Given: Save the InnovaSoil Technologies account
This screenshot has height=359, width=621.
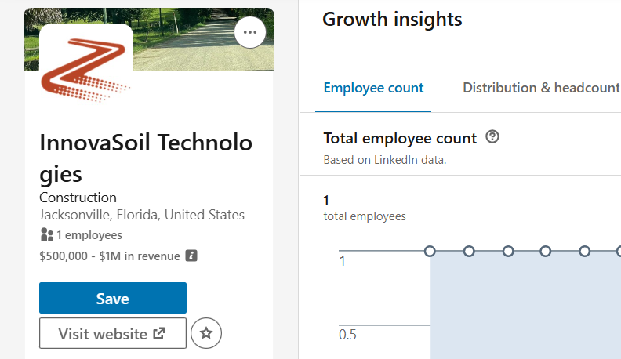Looking at the screenshot, I should [113, 298].
